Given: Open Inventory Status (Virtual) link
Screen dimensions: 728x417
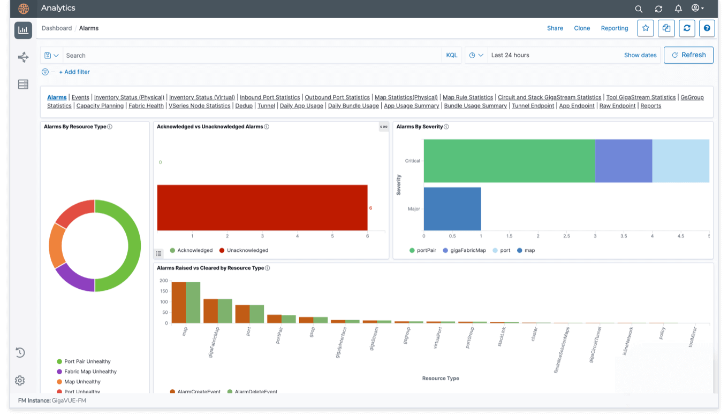Looking at the screenshot, I should point(202,97).
